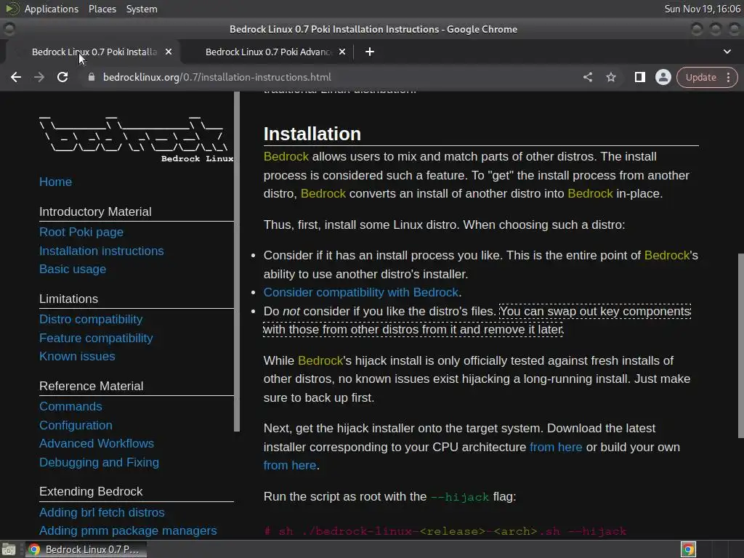Screen dimensions: 744x558
Task: Open the Chrome three-dot menu
Action: pyautogui.click(x=728, y=77)
